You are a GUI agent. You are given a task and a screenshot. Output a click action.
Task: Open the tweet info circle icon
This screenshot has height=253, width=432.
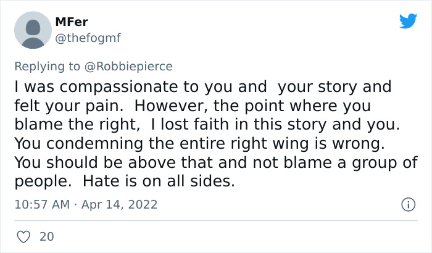pos(407,204)
